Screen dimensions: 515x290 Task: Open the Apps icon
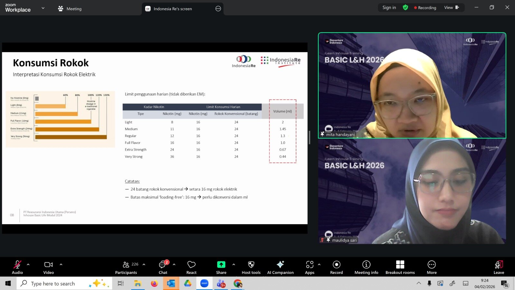tap(310, 267)
